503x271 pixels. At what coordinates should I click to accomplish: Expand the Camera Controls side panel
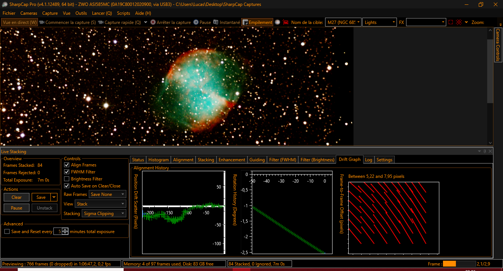tap(498, 45)
